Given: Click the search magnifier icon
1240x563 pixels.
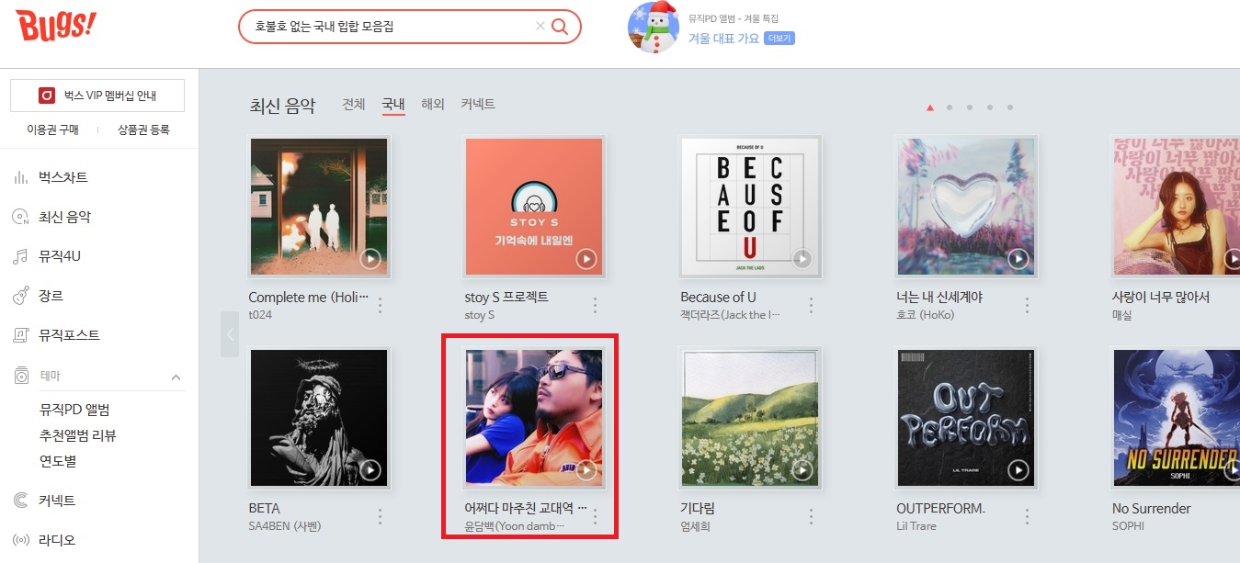Looking at the screenshot, I should (560, 27).
